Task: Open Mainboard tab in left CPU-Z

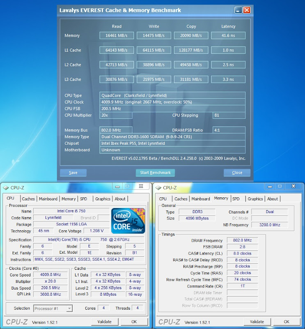Action: pyautogui.click(x=48, y=199)
